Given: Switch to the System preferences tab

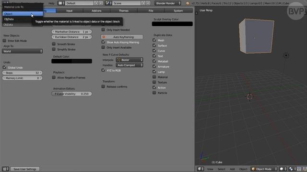Looking at the screenshot, I should click(x=178, y=11).
